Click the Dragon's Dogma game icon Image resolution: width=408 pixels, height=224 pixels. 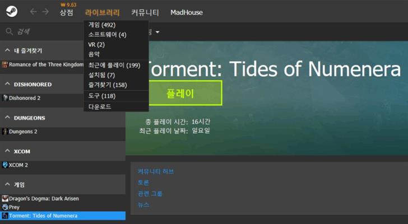click(5, 198)
